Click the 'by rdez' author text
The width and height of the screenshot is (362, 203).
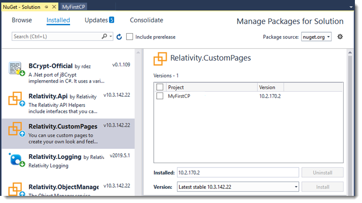pyautogui.click(x=83, y=66)
